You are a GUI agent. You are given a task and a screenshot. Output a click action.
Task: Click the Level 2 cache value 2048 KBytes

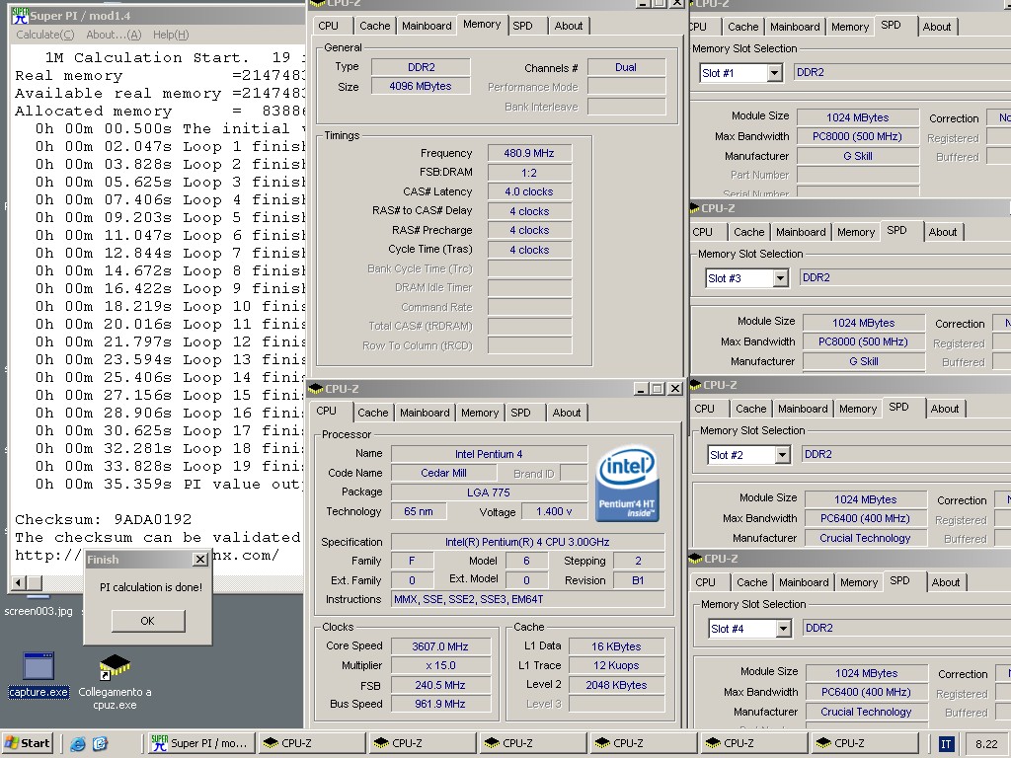tap(616, 685)
